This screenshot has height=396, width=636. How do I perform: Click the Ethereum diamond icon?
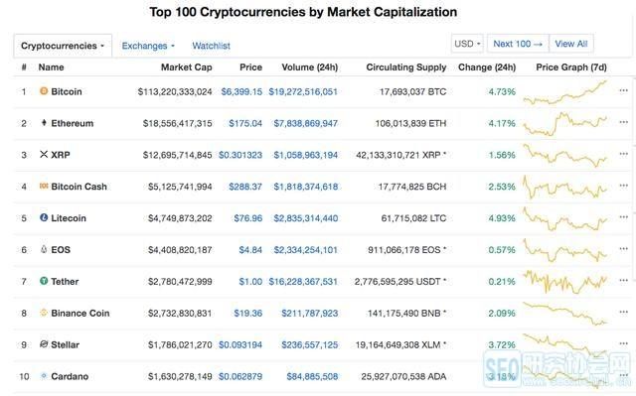pos(44,122)
